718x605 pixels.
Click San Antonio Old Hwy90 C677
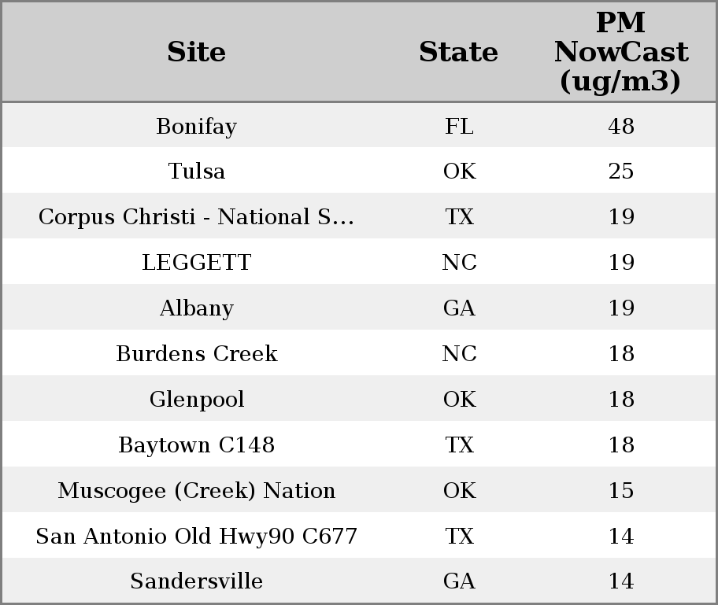tap(196, 536)
